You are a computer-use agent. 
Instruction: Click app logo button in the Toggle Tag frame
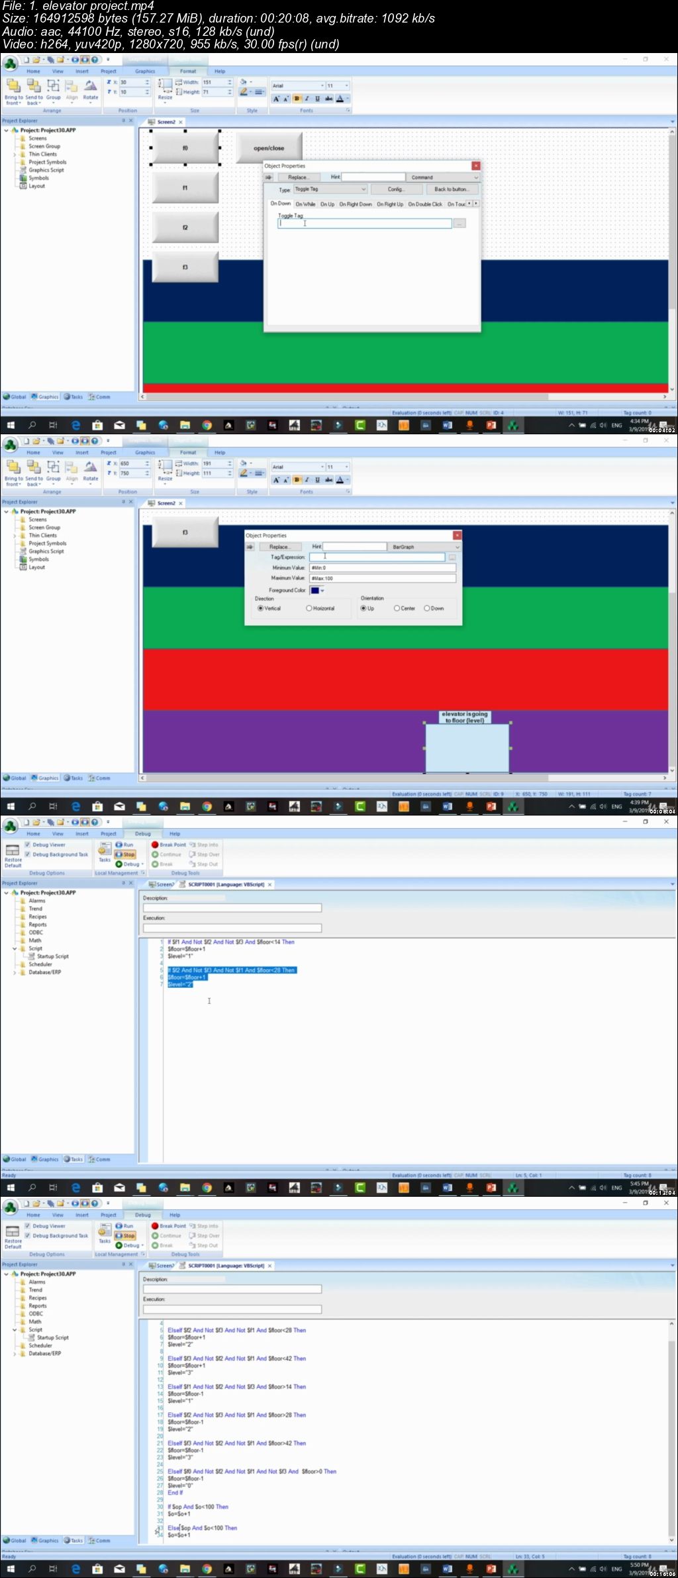10,64
